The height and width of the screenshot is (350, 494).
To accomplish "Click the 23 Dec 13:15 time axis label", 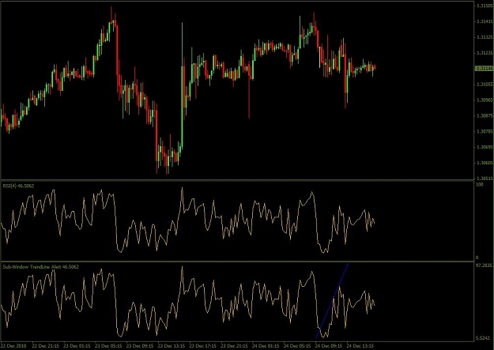I will (x=171, y=346).
